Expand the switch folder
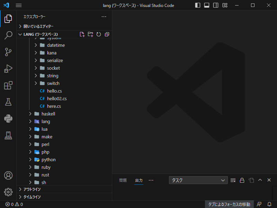Screen dimensions: 277x208 coord(64,83)
